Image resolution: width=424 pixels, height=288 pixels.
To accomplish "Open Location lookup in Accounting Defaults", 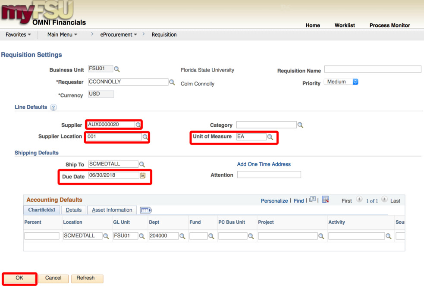I will click(106, 236).
